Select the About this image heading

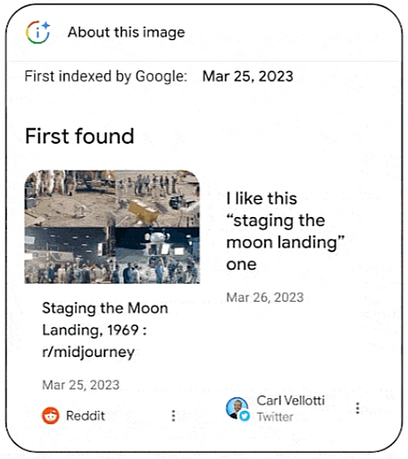(x=126, y=32)
